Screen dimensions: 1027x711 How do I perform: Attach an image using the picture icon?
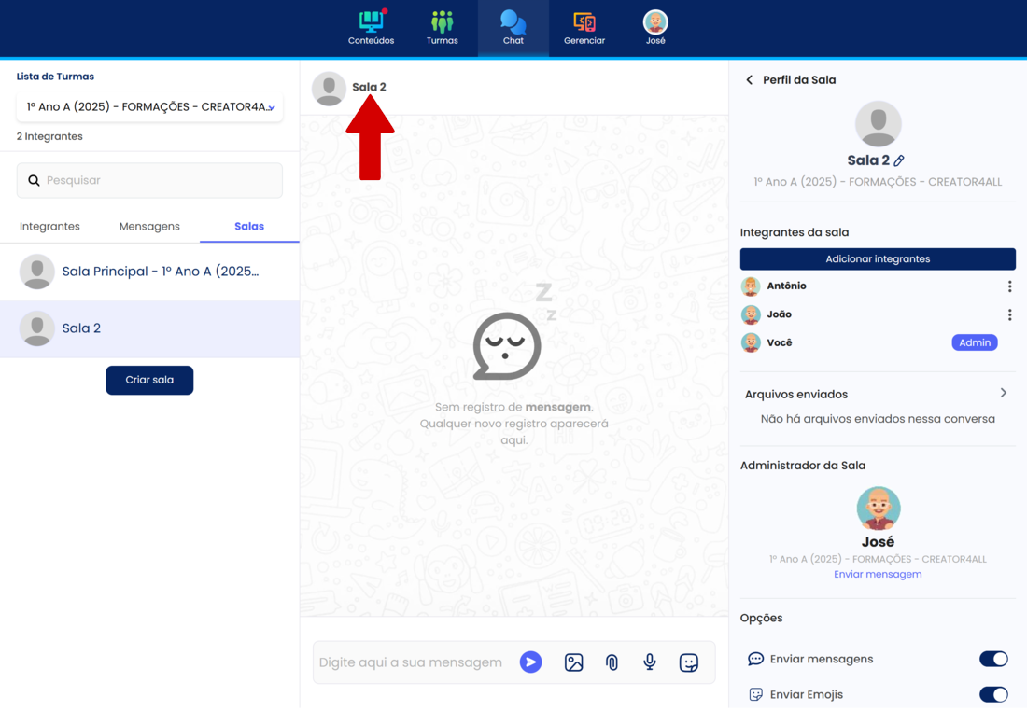573,662
